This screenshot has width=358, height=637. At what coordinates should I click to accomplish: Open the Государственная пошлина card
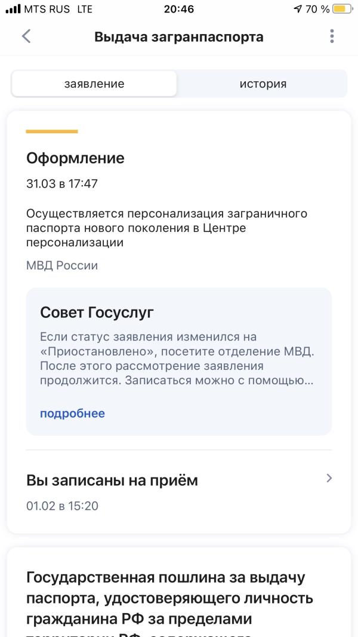click(x=179, y=592)
